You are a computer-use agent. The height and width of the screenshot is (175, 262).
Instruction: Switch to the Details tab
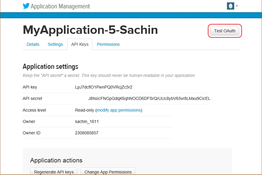click(x=33, y=44)
